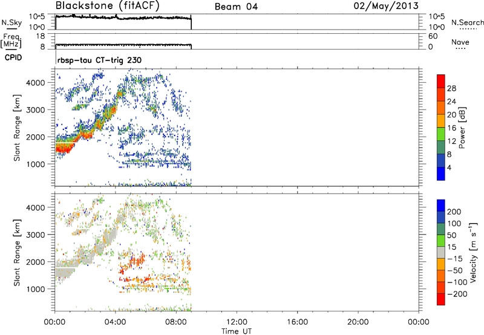Screen dimensions: 484x335
Task: Select the "20" value on Power scale
Action: point(451,115)
